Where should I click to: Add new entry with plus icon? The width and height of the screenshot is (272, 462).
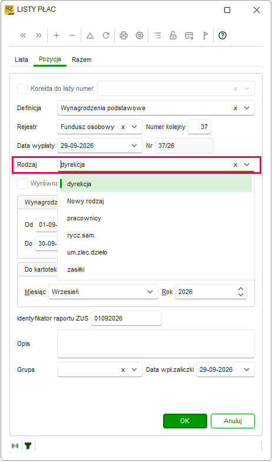(57, 35)
